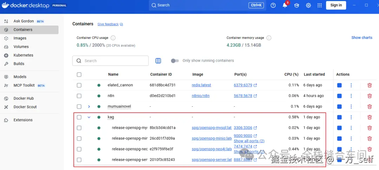This screenshot has width=379, height=170.
Task: Open more actions for elated_cannon
Action: tap(351, 85)
